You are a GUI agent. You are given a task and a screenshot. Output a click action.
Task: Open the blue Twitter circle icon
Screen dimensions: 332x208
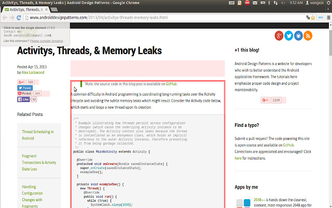pos(288,36)
